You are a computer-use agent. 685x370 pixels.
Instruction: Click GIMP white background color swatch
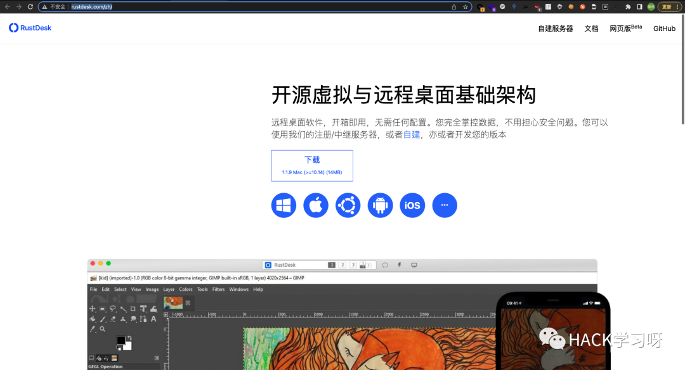tap(127, 346)
